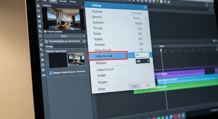The image size is (218, 119).
Task: Toggle the small square box right of Cennnflonfigolu
Action: coord(84,41)
